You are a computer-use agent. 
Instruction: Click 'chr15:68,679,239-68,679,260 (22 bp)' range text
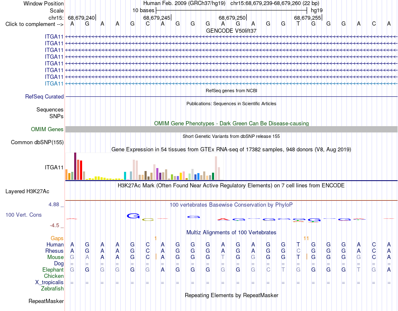275,3
